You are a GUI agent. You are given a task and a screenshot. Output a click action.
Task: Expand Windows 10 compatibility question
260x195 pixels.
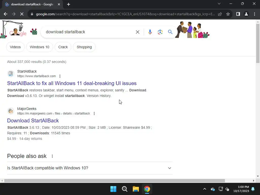click(90, 168)
